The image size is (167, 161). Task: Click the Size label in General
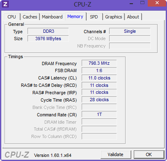[18, 39]
